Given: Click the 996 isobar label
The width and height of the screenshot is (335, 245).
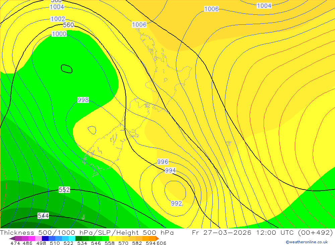Looking at the screenshot, I should point(163,162).
